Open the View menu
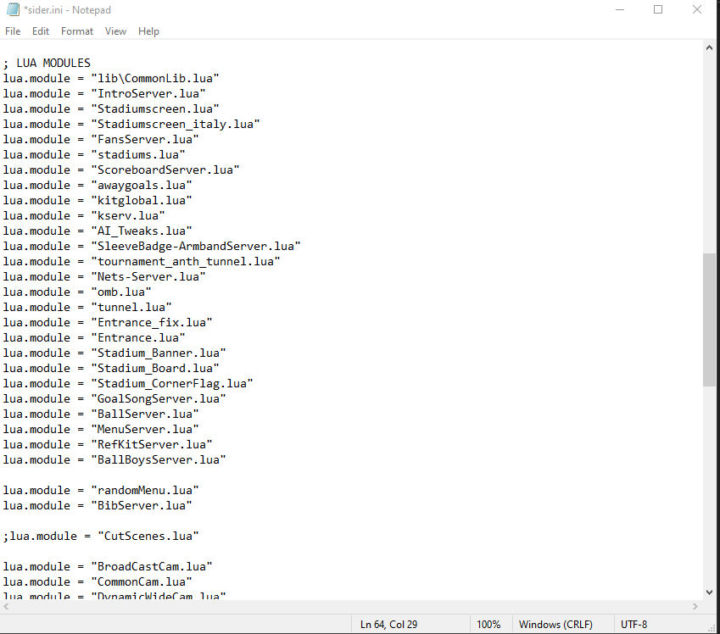Viewport: 720px width, 634px height. click(115, 31)
